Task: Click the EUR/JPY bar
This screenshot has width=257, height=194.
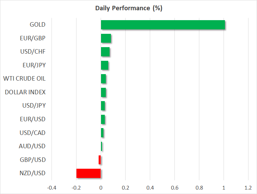Action: pyautogui.click(x=104, y=65)
